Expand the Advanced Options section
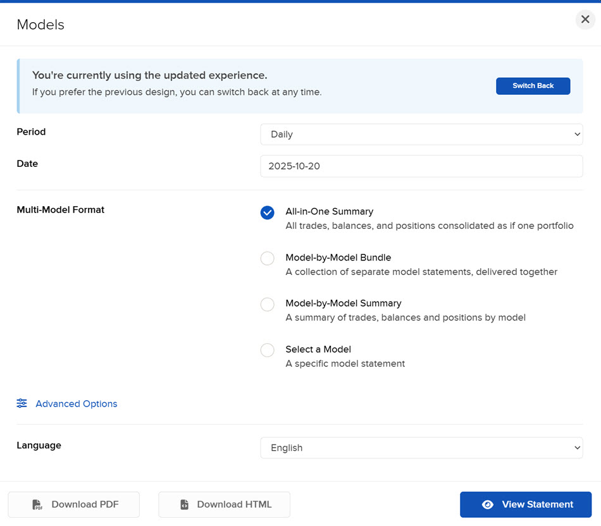The width and height of the screenshot is (601, 526). 76,403
